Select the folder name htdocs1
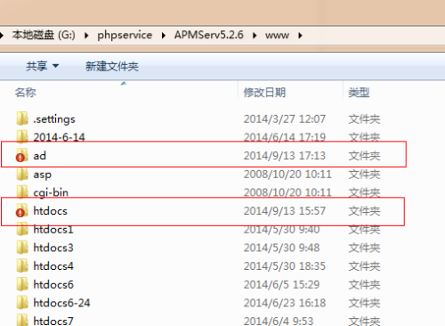Viewport: 445px width, 326px height. (x=53, y=230)
